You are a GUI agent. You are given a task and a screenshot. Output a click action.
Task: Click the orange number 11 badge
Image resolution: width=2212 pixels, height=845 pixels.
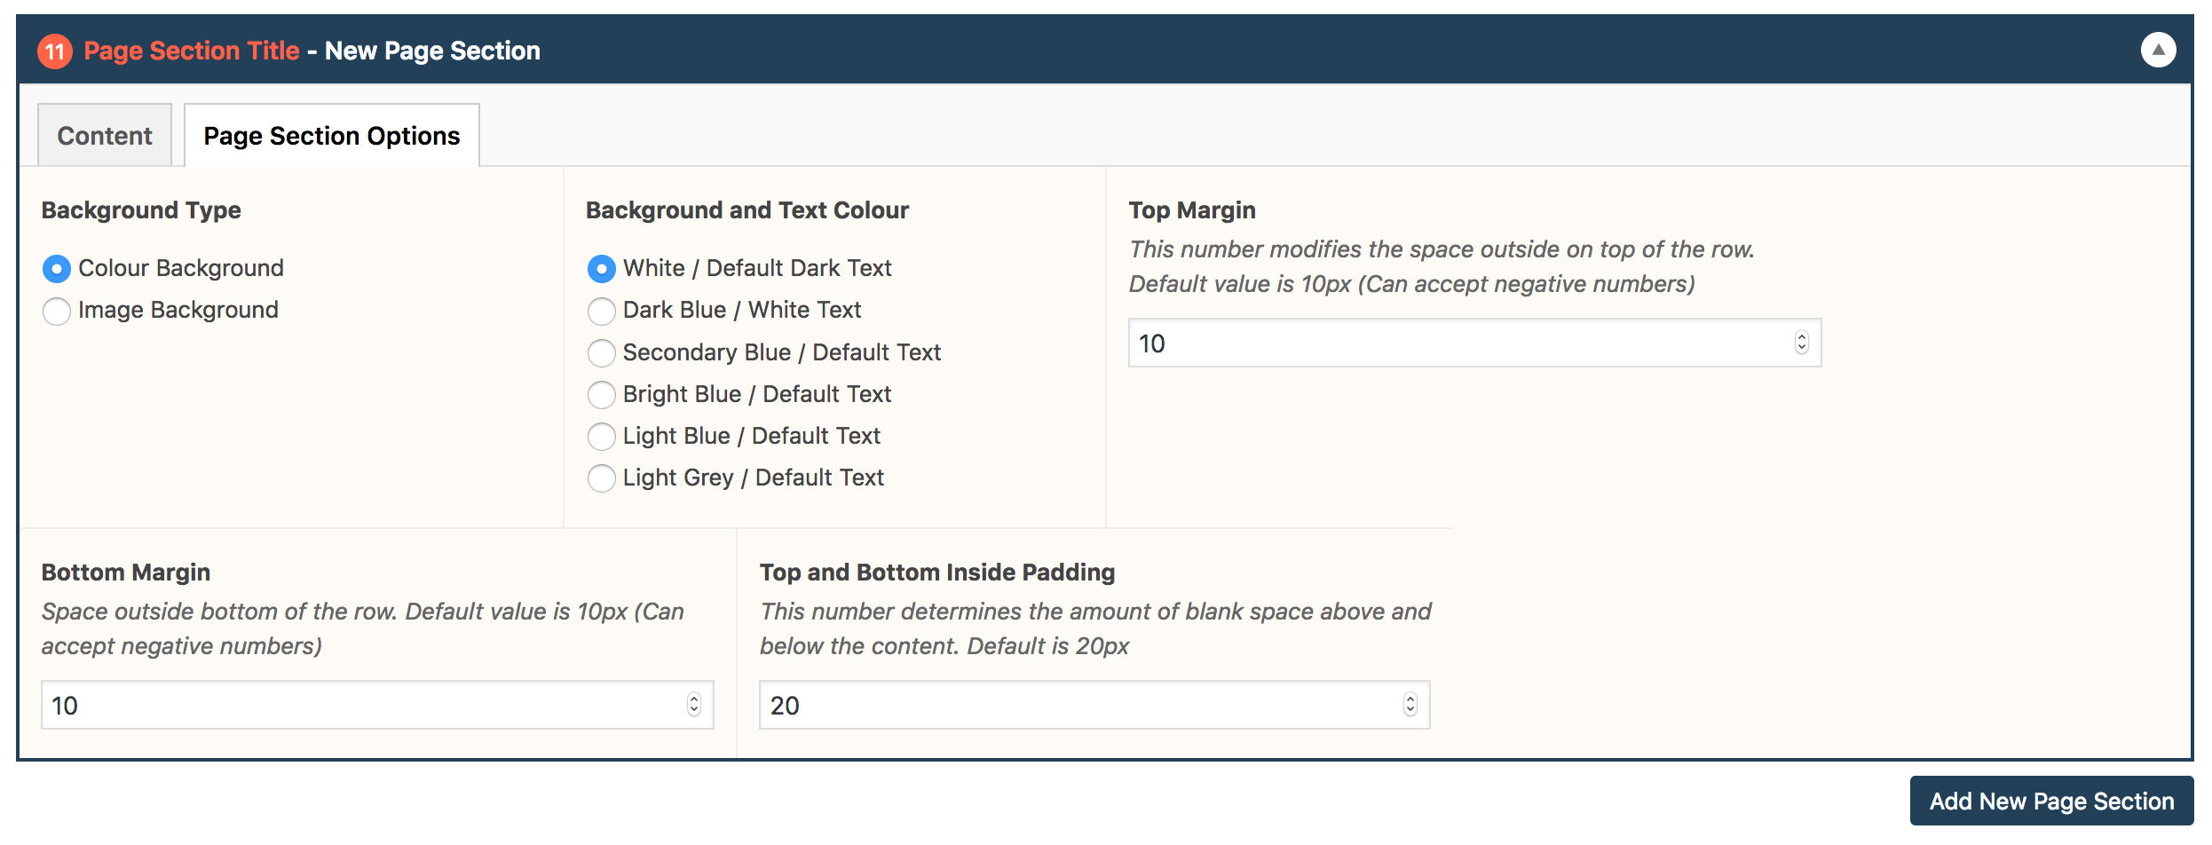pos(55,51)
